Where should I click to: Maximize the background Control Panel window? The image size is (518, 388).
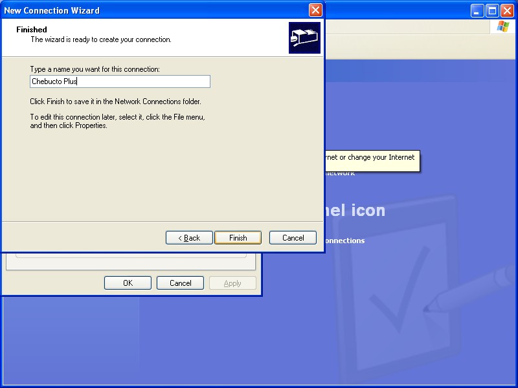(492, 10)
